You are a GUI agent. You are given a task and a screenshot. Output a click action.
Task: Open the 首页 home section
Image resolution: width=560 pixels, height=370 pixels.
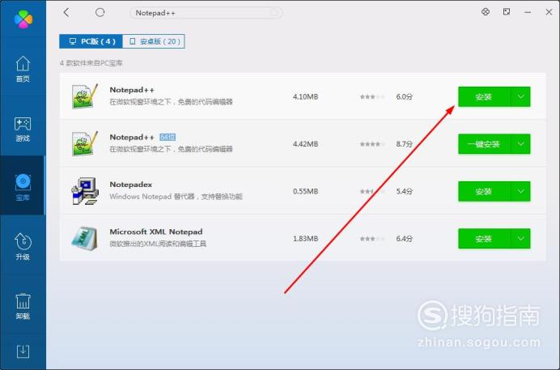(x=23, y=69)
